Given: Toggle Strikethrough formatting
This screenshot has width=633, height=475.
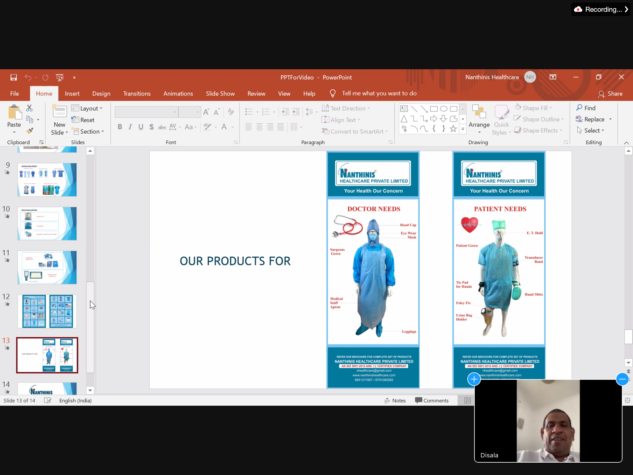Looking at the screenshot, I should point(162,127).
